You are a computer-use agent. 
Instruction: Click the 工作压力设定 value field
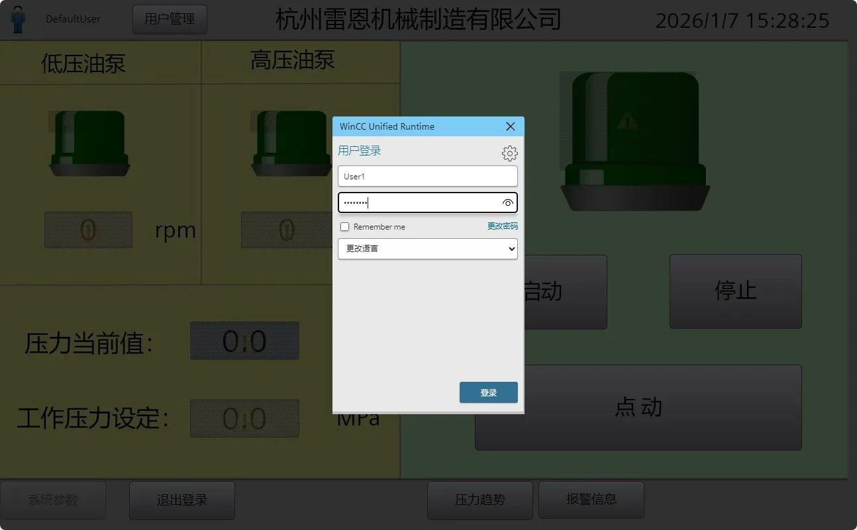244,418
